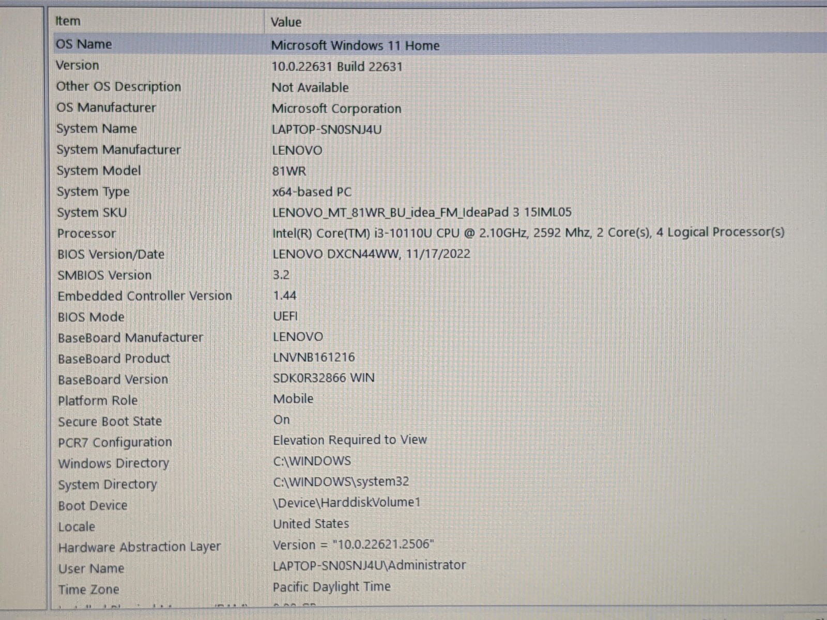
Task: Select the Secure Boot State row label
Action: coord(110,422)
